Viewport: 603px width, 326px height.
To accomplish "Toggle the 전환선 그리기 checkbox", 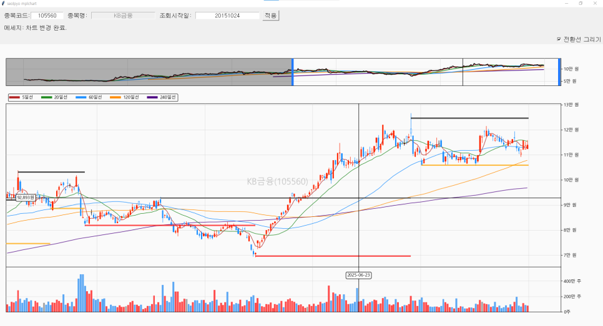I will tap(559, 39).
